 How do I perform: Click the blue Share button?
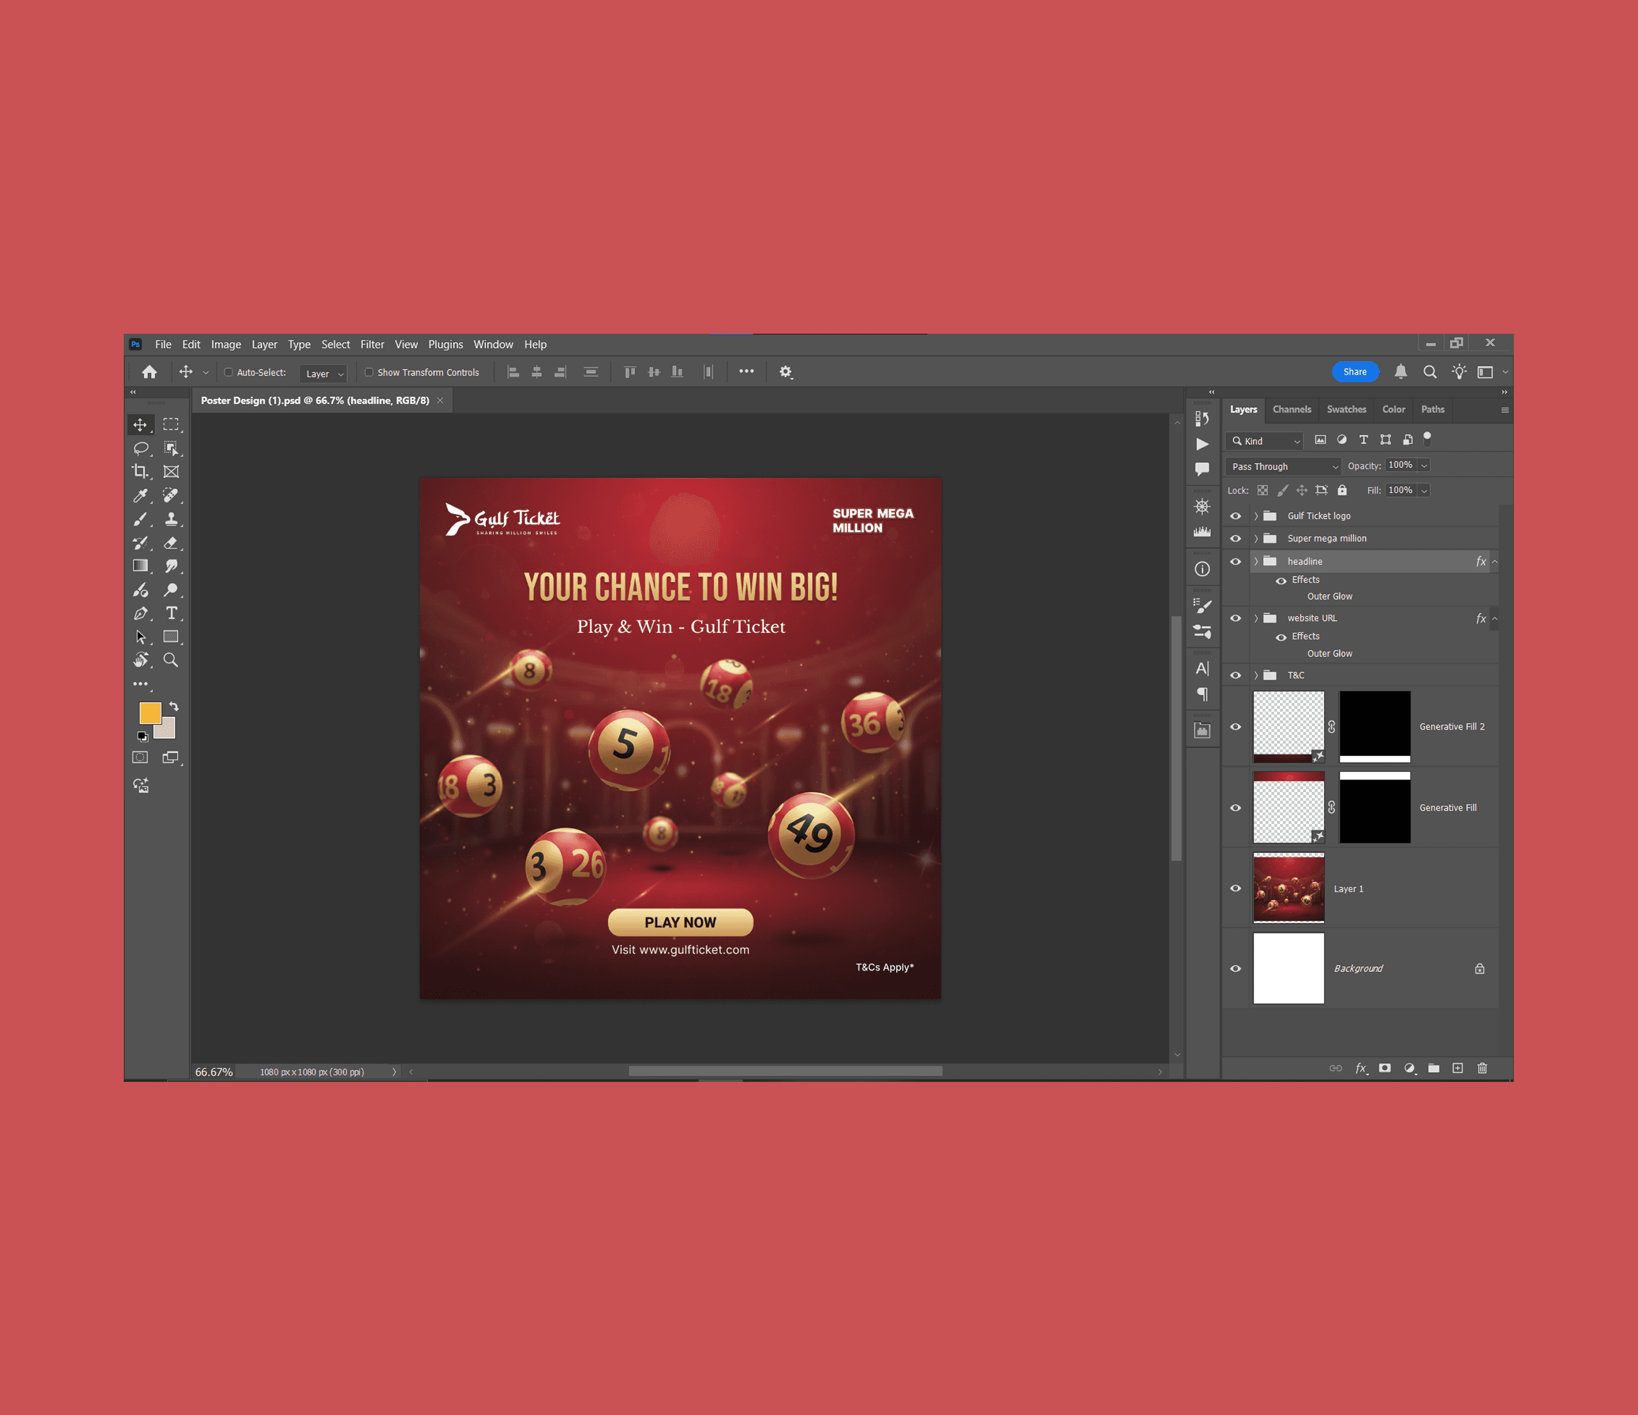click(x=1355, y=373)
